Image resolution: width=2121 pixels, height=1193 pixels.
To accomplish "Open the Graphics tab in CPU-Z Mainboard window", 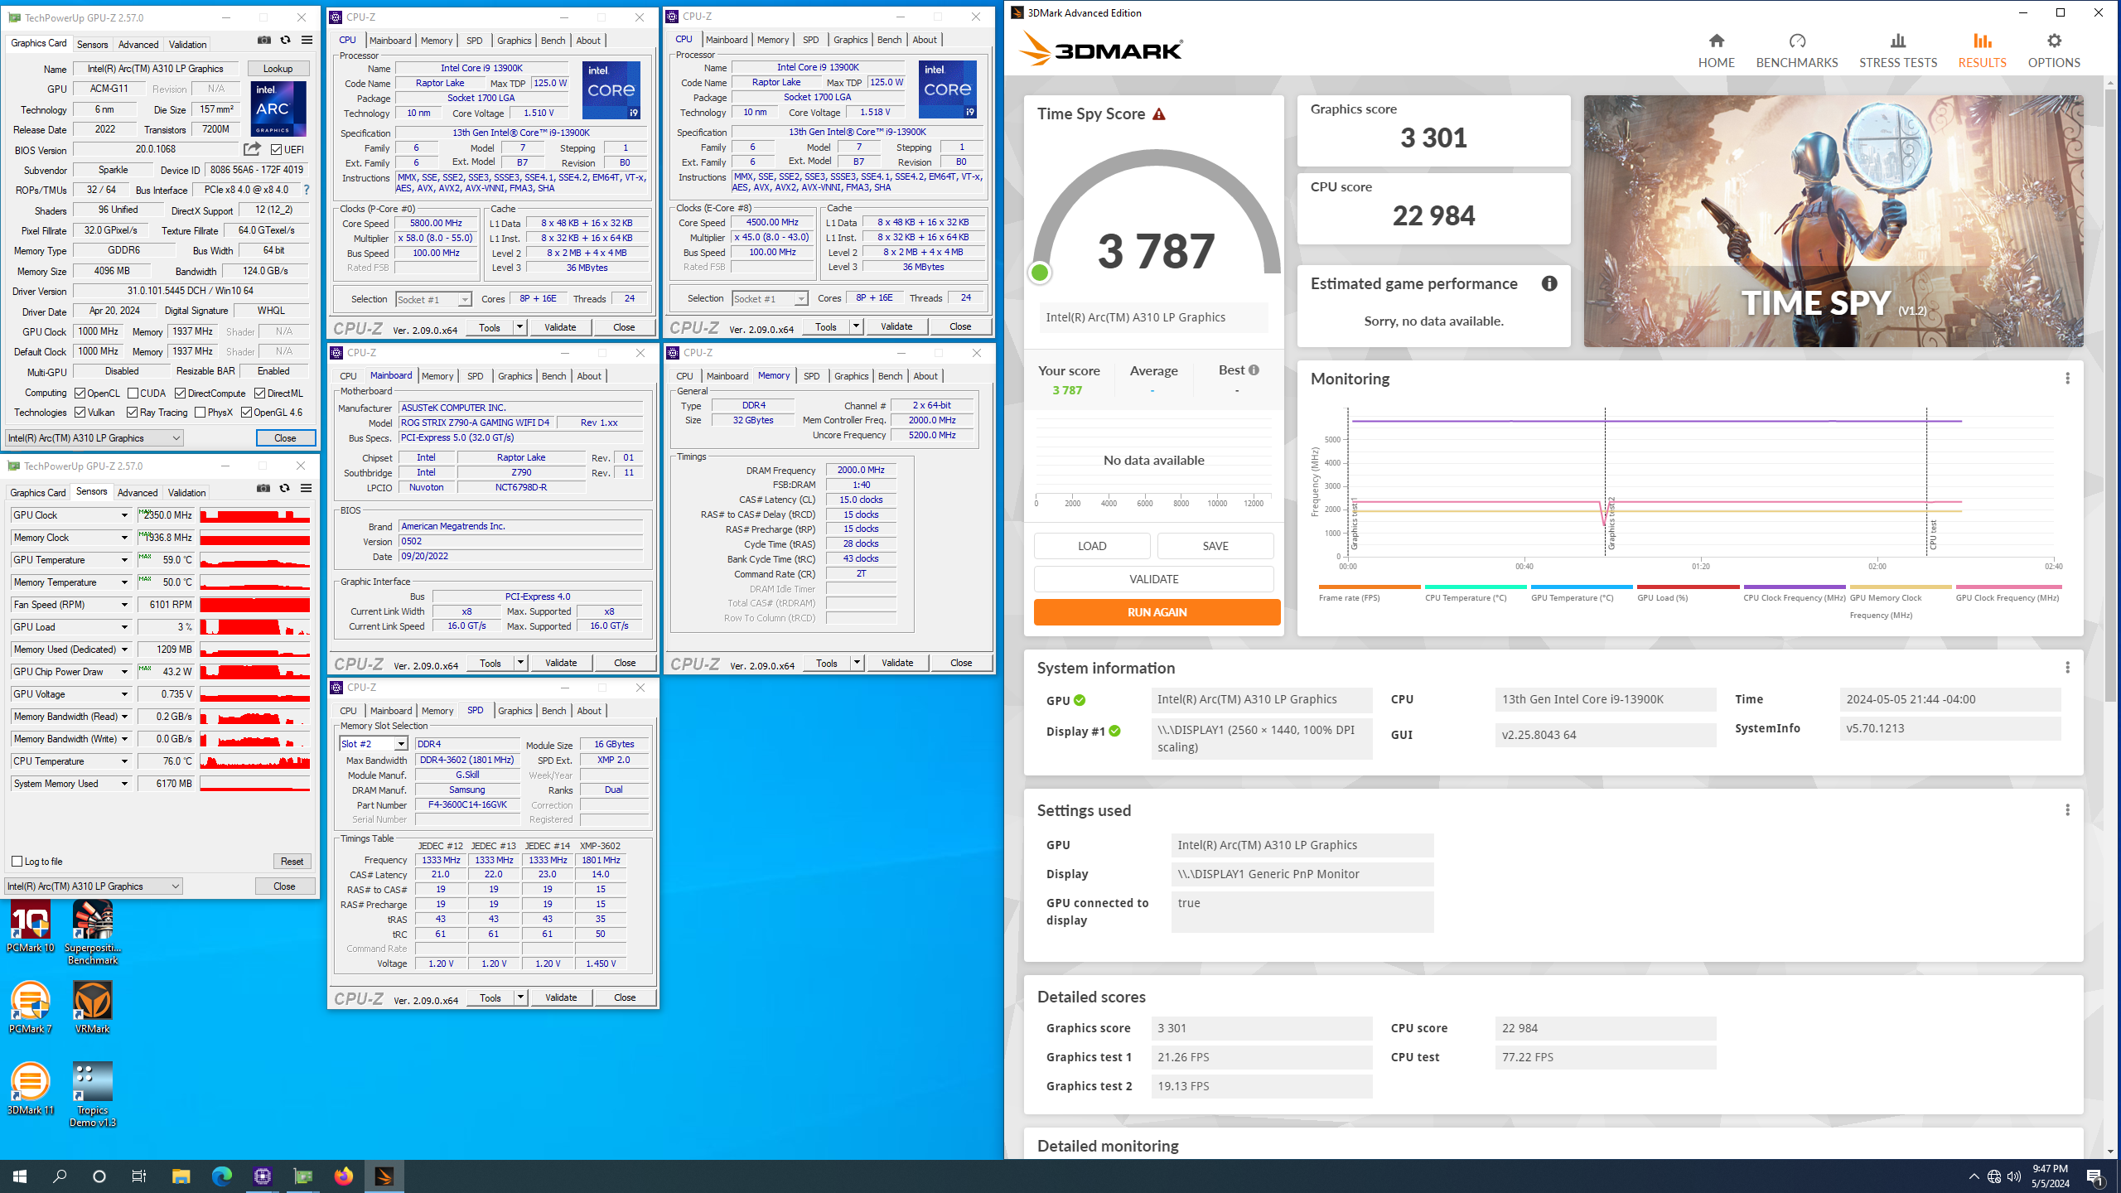I will [515, 376].
